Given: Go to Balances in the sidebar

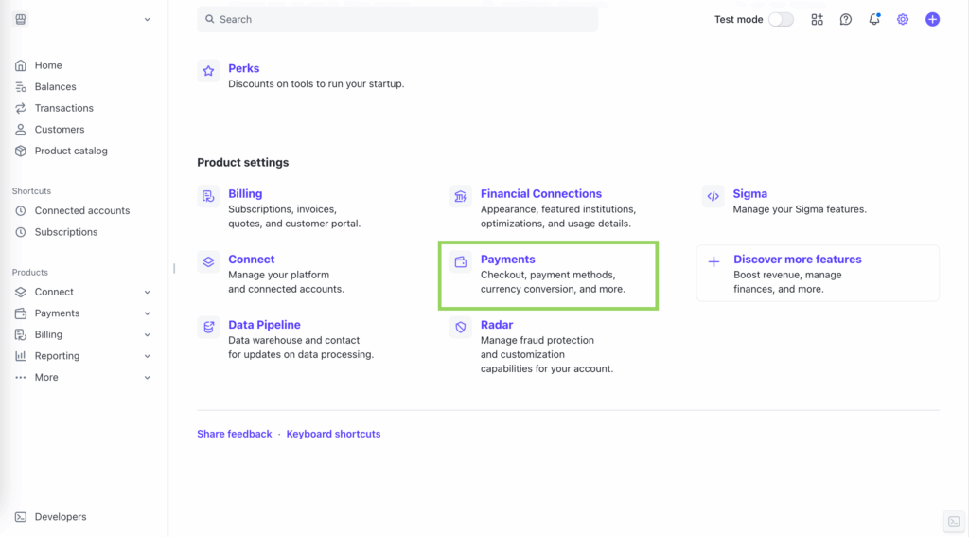Looking at the screenshot, I should click(x=55, y=87).
